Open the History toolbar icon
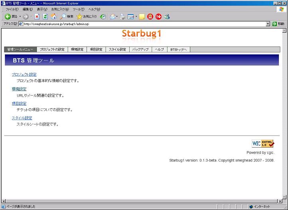 pyautogui.click(x=103, y=17)
